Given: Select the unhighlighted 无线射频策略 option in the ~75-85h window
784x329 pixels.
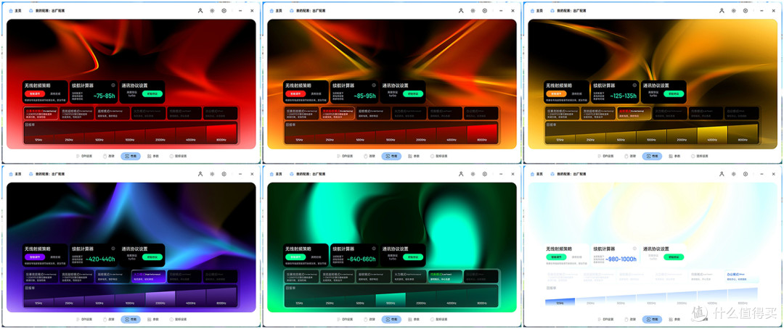Looking at the screenshot, I should pyautogui.click(x=55, y=93).
